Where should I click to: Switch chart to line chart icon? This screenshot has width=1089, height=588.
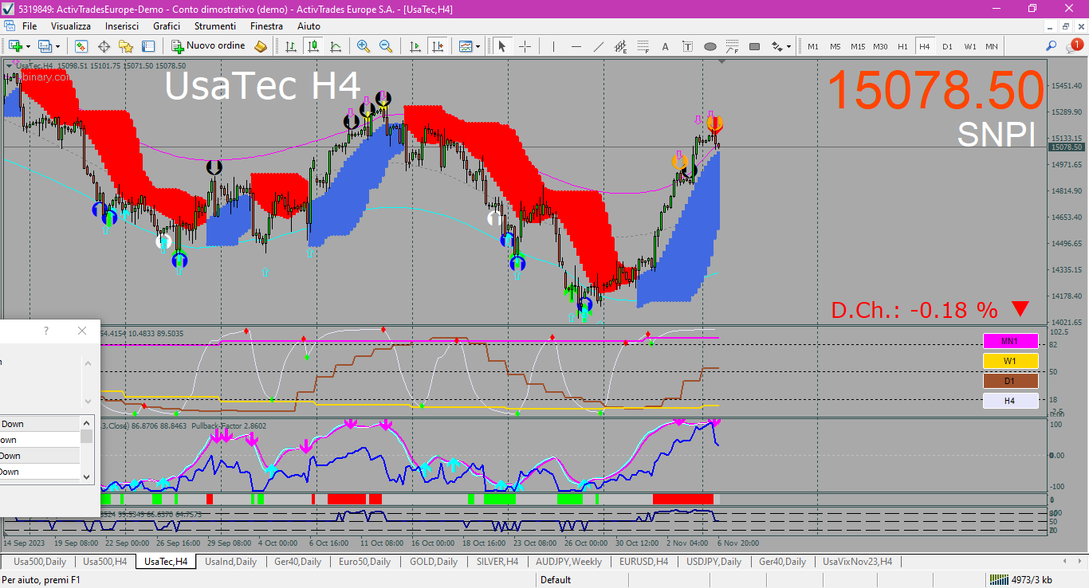click(x=336, y=46)
